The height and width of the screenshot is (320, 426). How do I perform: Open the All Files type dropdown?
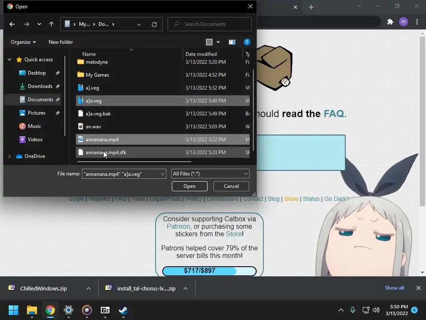[210, 174]
